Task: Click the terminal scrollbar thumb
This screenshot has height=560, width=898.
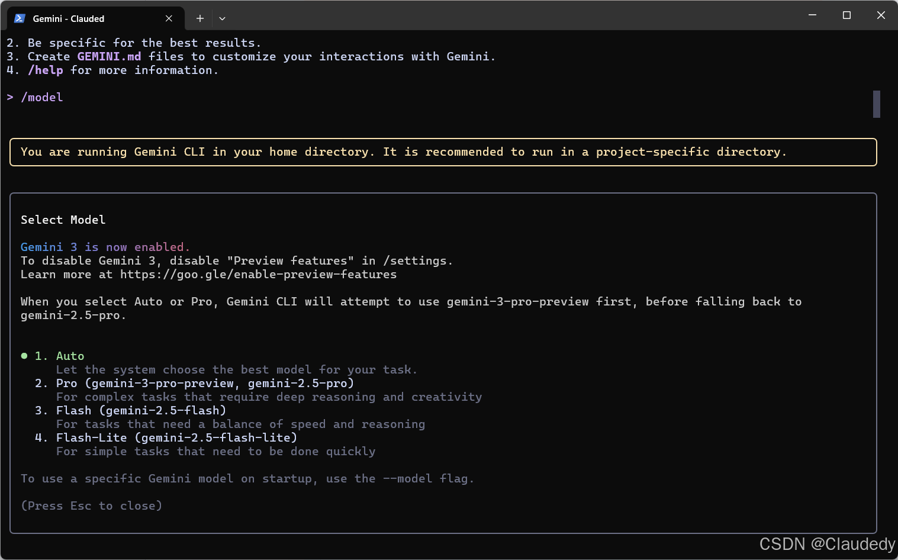Action: pos(876,104)
